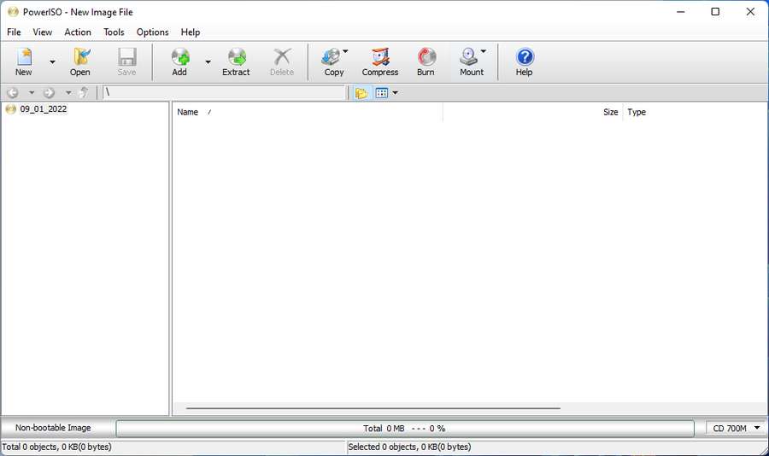769x456 pixels.
Task: Open the File menu
Action: [14, 32]
